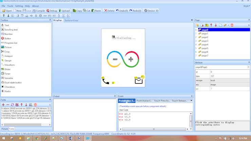Insert a Dual-state button from the Toolbox

click(x=13, y=83)
